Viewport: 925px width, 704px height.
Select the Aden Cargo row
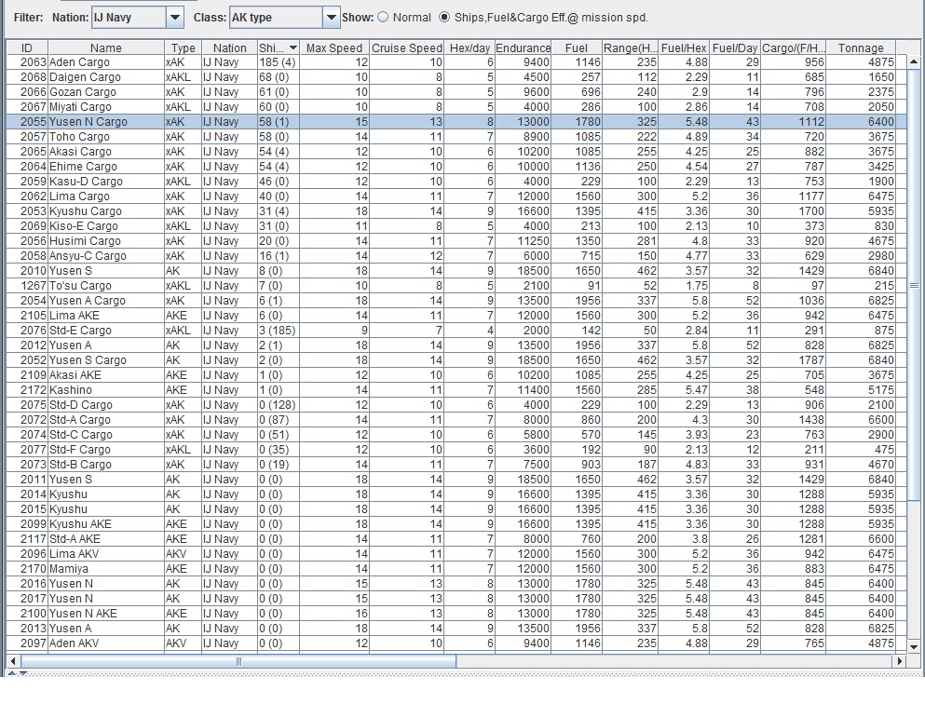tap(456, 61)
